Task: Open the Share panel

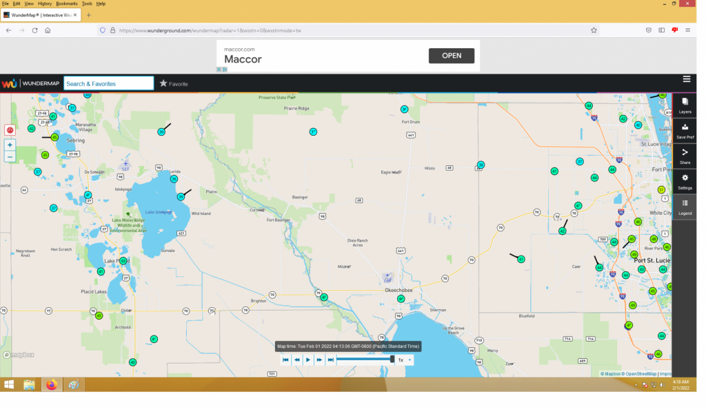Action: 685,156
